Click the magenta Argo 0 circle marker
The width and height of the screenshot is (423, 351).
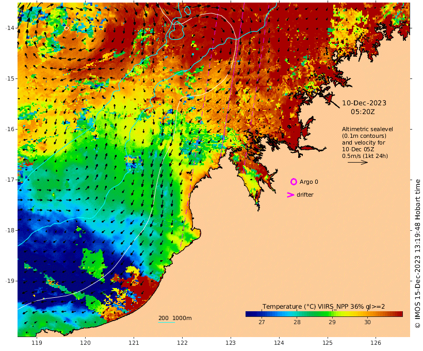[294, 182]
